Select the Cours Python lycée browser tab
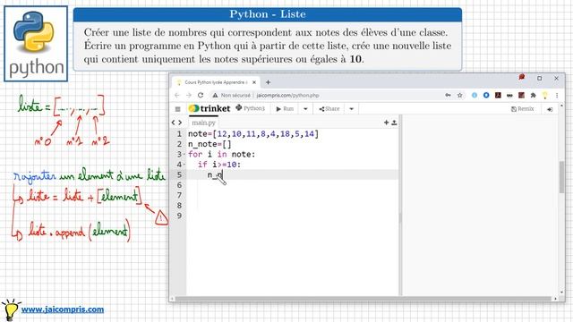 tap(216, 82)
